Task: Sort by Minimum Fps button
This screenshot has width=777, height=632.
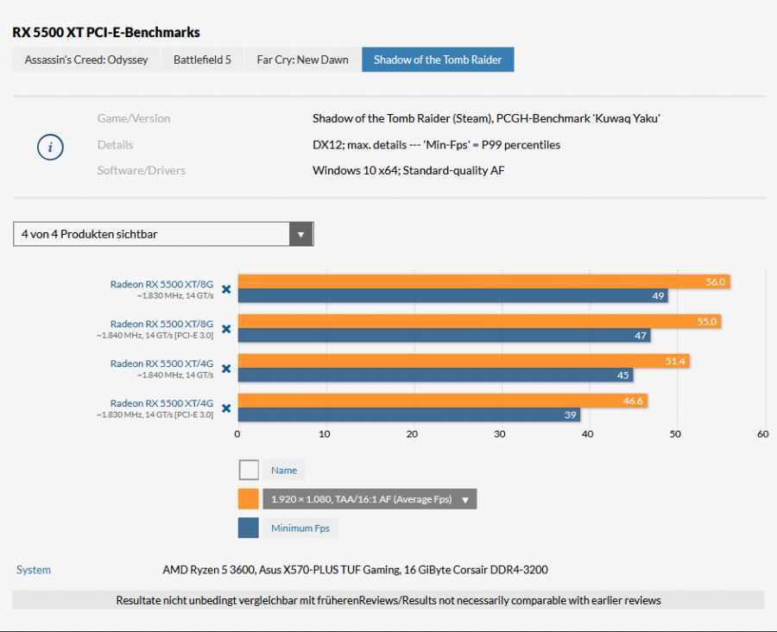Action: [x=300, y=528]
